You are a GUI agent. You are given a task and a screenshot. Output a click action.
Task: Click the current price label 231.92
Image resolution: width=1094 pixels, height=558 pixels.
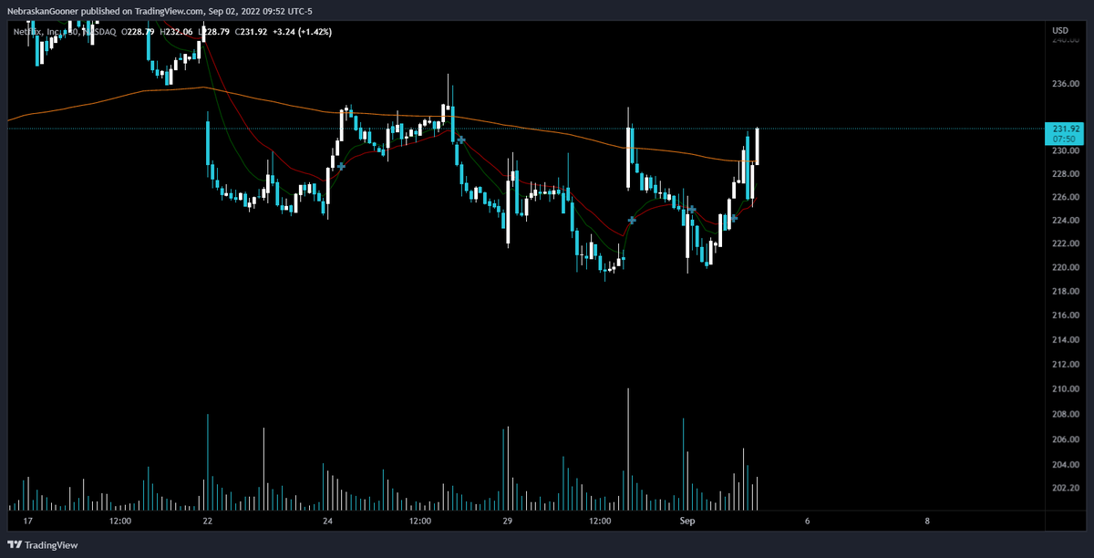click(x=1067, y=129)
